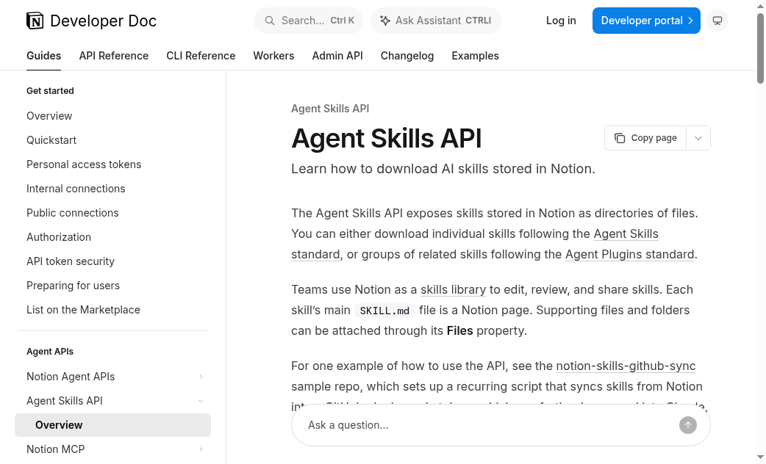Click the Agent Skills API breadcrumb
Viewport: 766px width, 464px height.
tap(330, 109)
